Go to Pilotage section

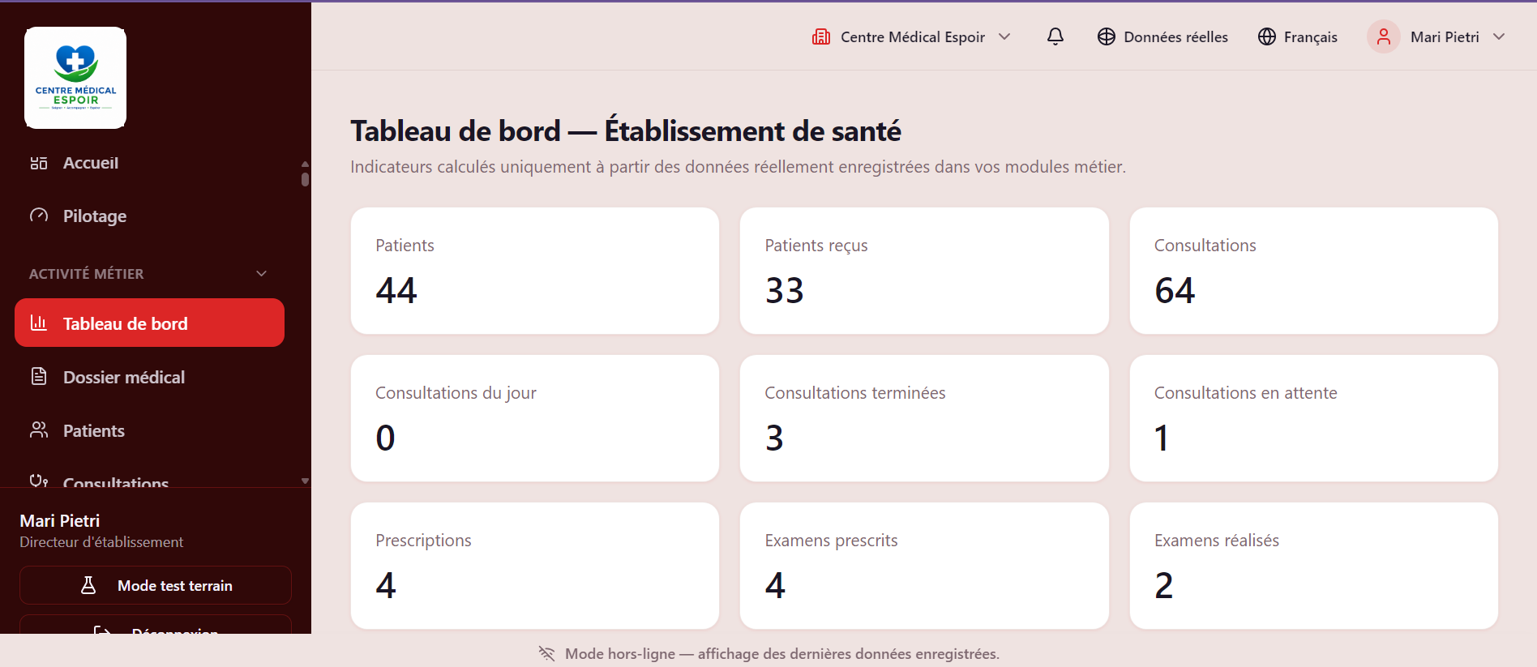tap(149, 216)
